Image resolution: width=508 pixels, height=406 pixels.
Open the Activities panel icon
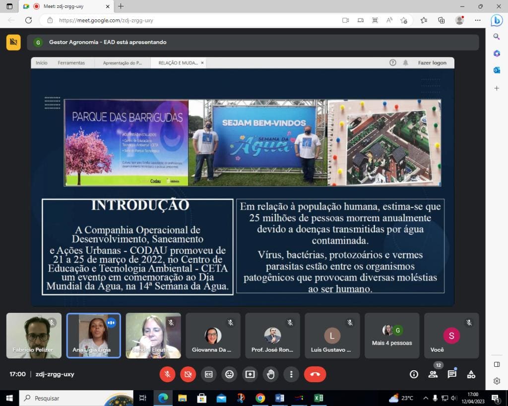tap(471, 375)
